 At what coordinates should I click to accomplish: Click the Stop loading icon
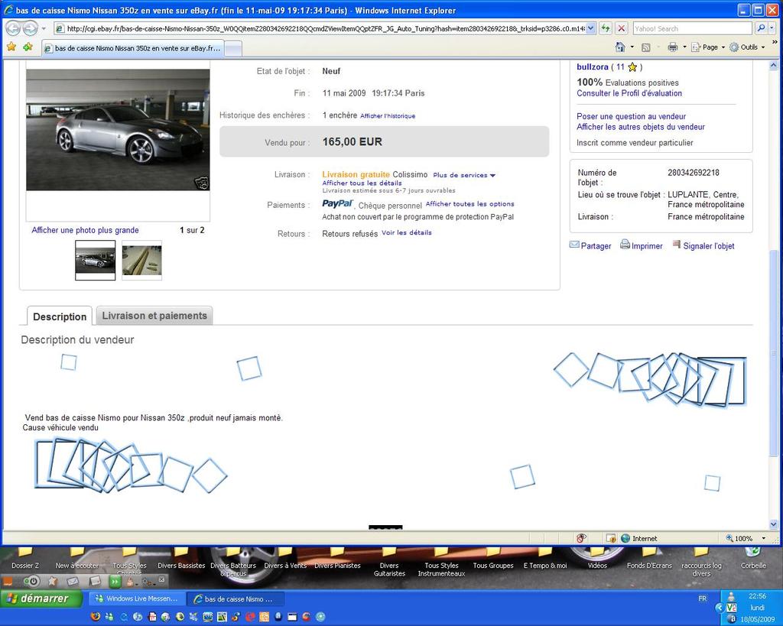point(622,28)
